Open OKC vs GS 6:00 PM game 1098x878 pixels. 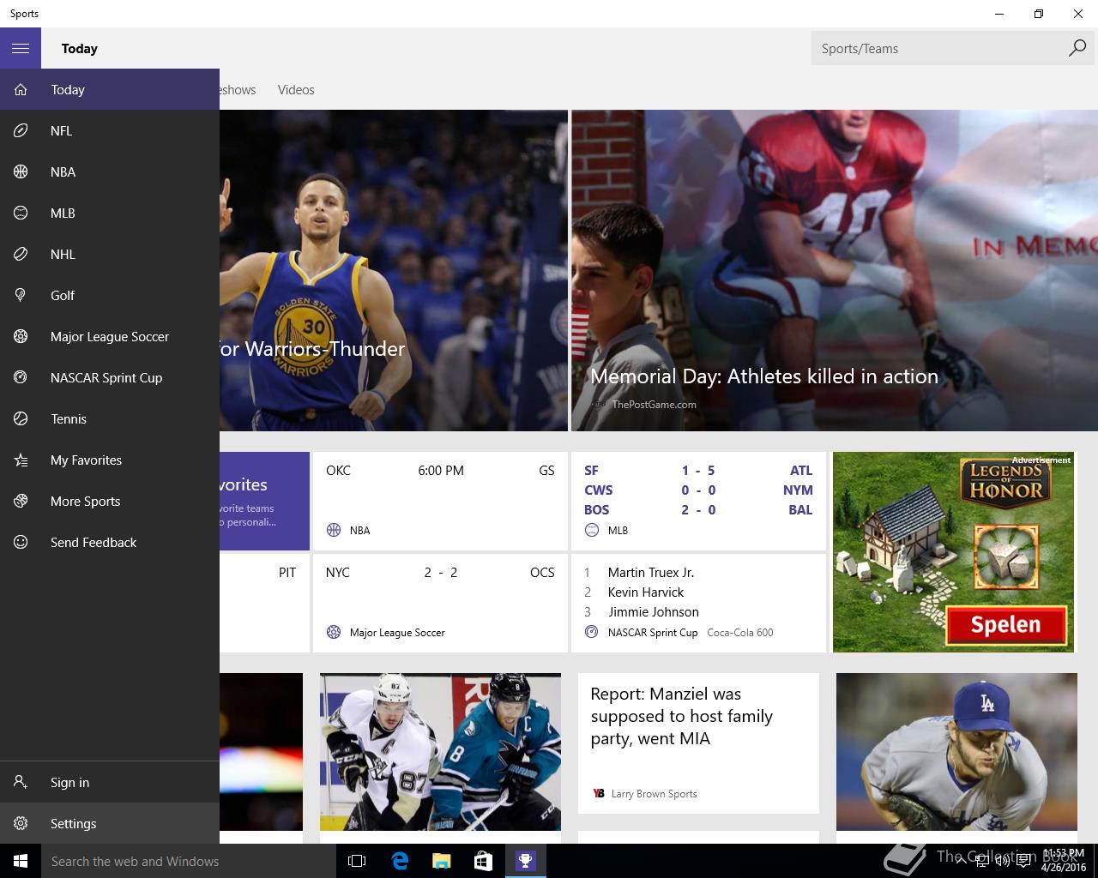(440, 501)
